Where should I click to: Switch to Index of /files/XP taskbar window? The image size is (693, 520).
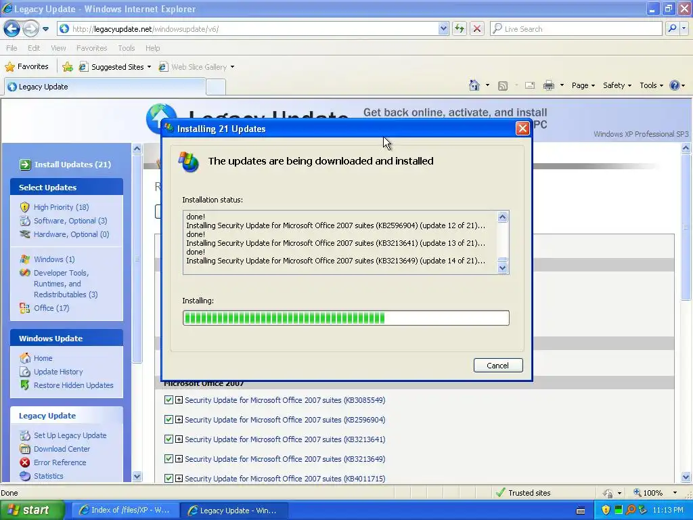(125, 511)
